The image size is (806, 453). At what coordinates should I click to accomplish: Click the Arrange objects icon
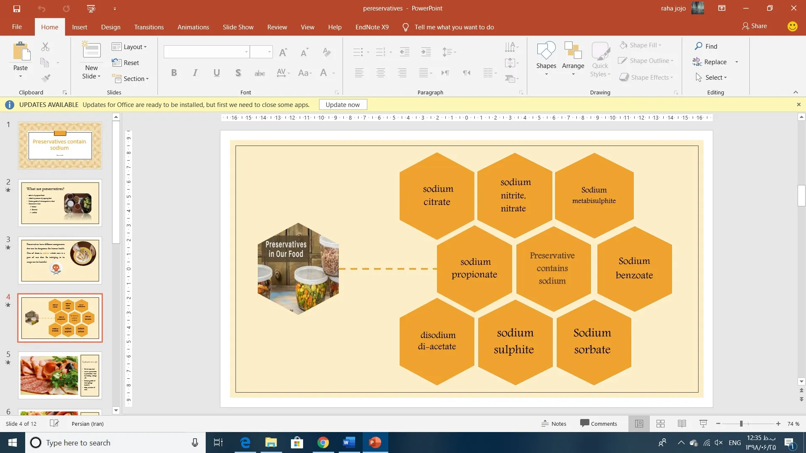573,52
